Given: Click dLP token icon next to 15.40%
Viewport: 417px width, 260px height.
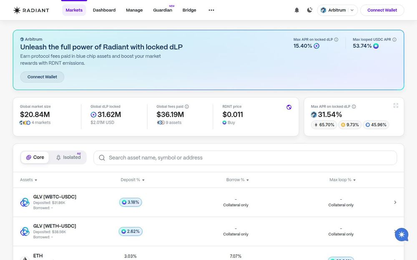Looking at the screenshot, I should click(x=317, y=46).
